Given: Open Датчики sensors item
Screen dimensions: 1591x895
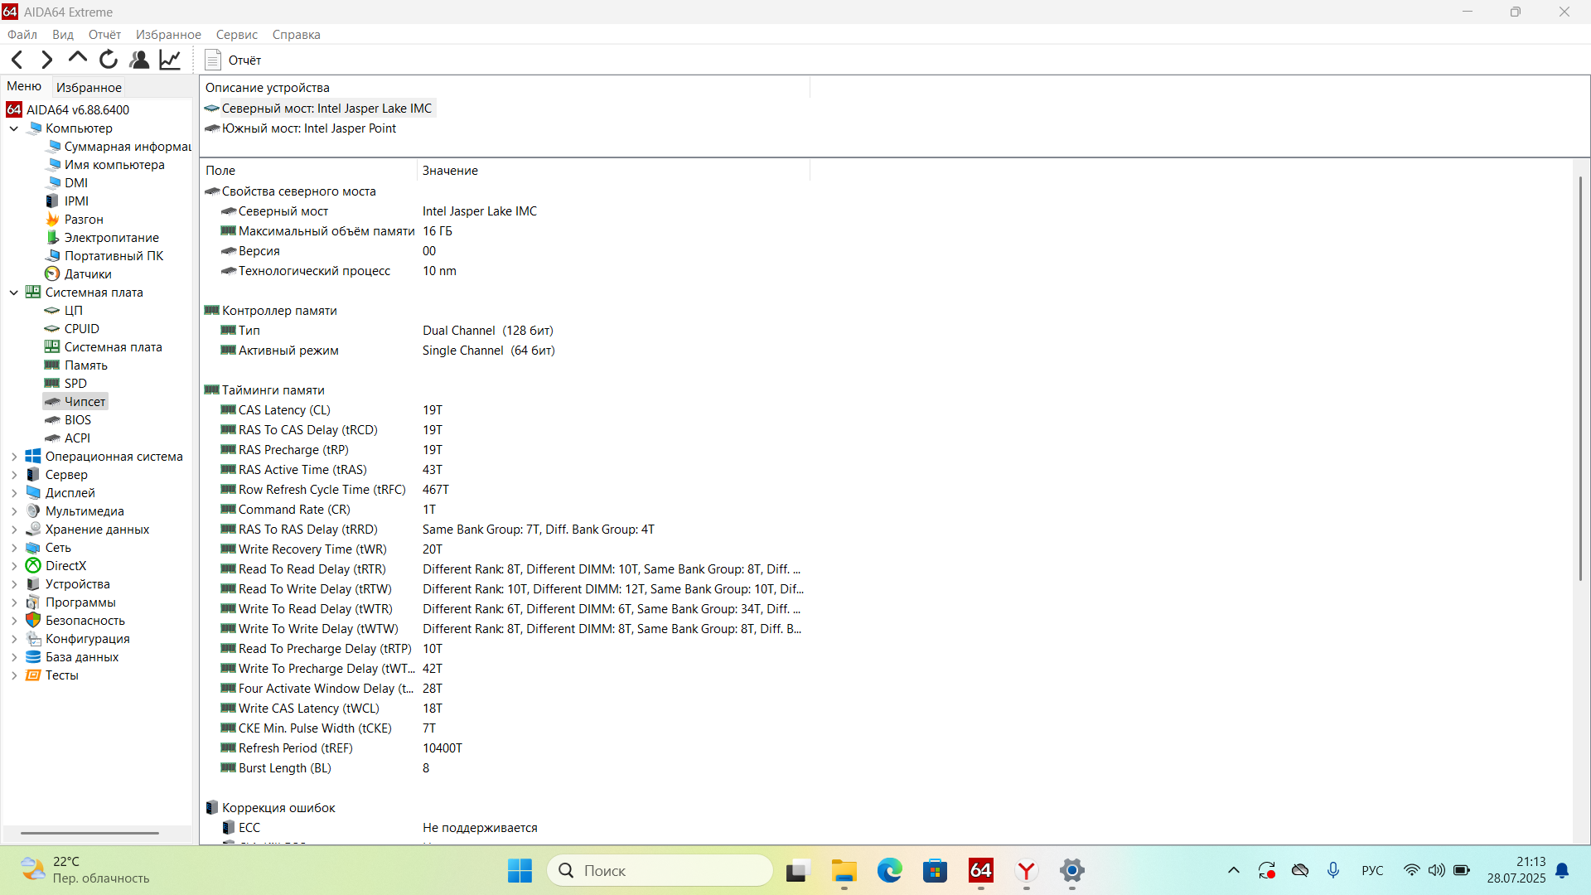Looking at the screenshot, I should pos(88,274).
